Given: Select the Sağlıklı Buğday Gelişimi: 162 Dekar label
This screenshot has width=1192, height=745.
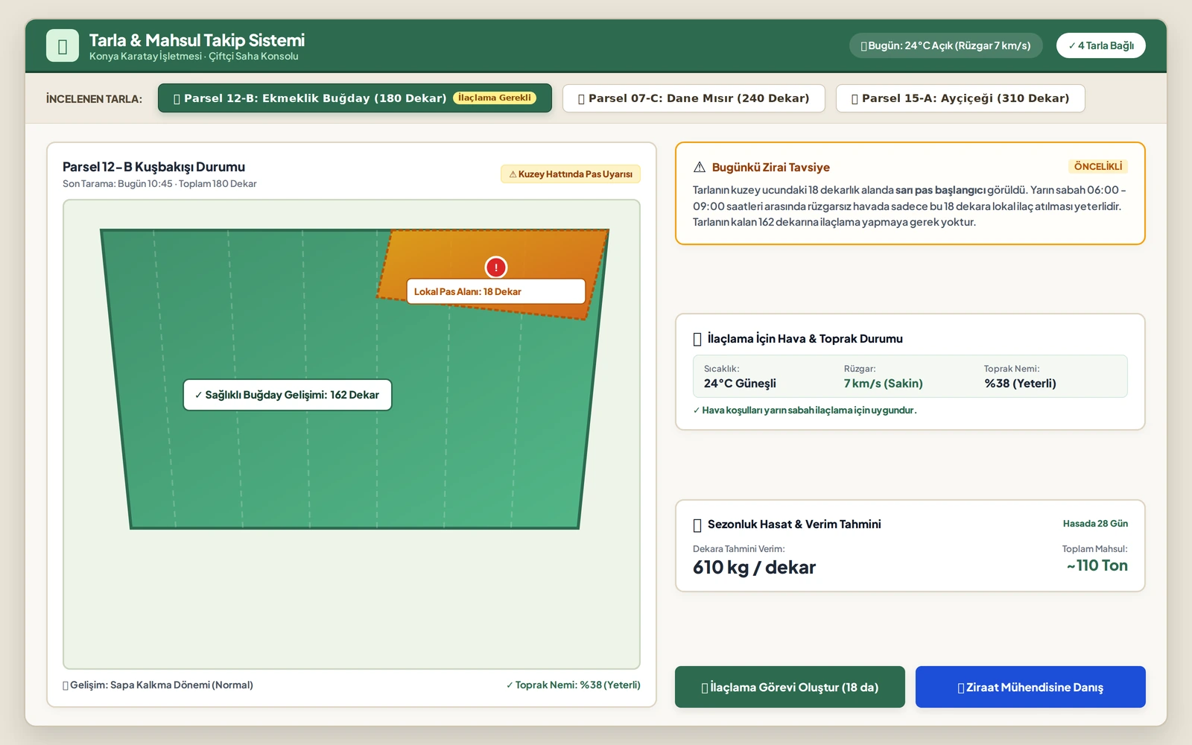Looking at the screenshot, I should 288,395.
